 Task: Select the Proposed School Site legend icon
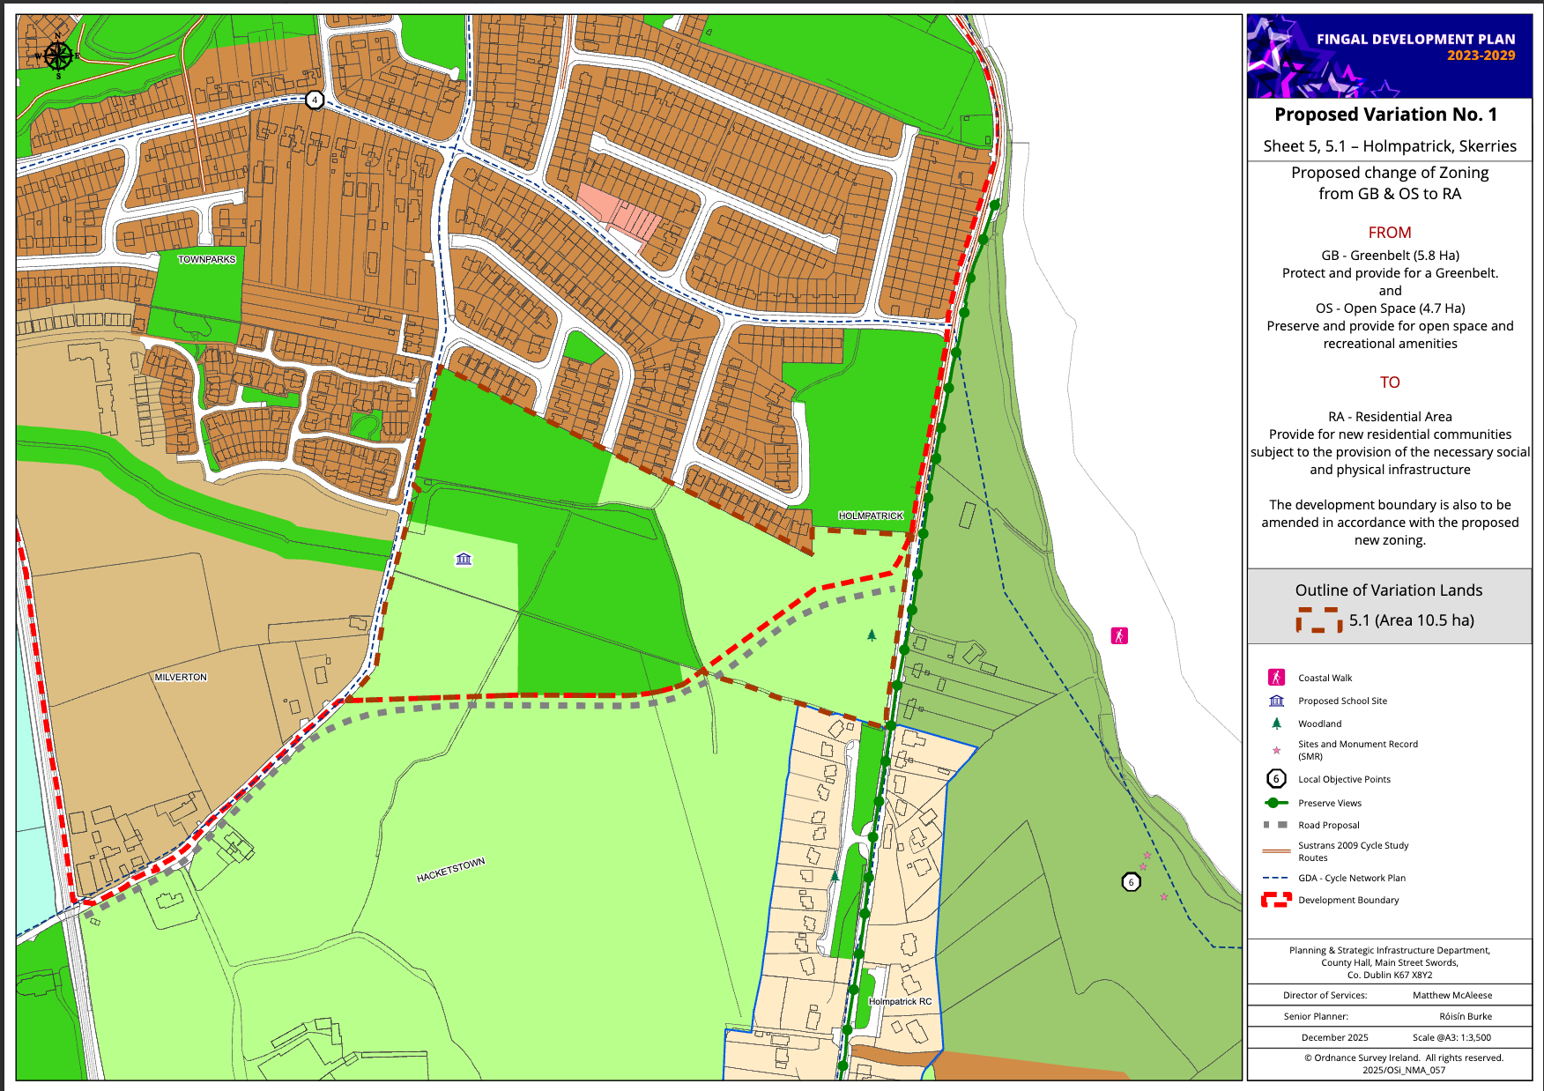coord(1276,701)
